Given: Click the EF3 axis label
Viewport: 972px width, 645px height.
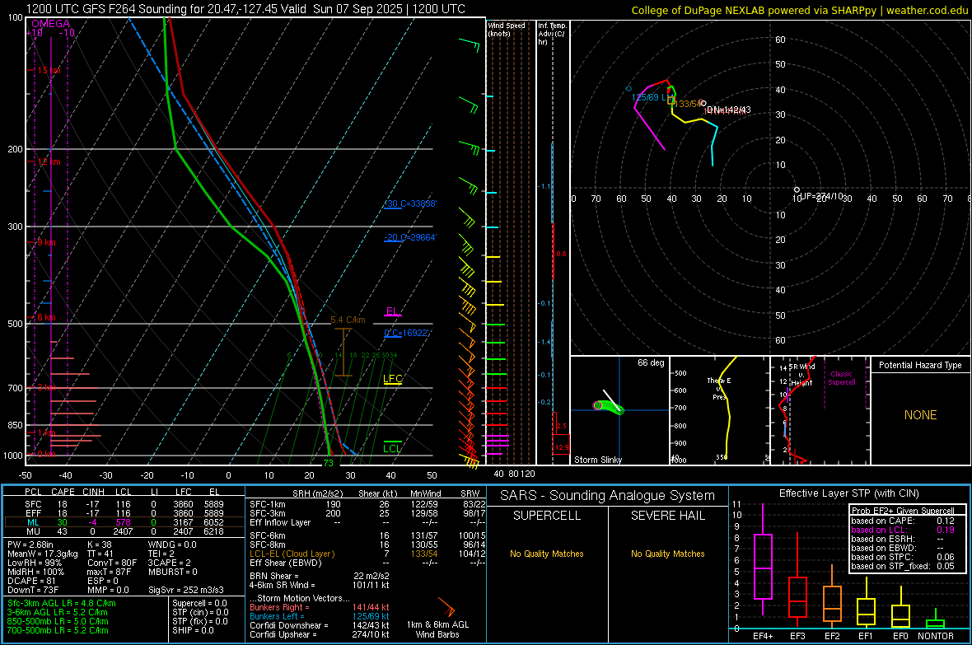Looking at the screenshot, I should 797,636.
